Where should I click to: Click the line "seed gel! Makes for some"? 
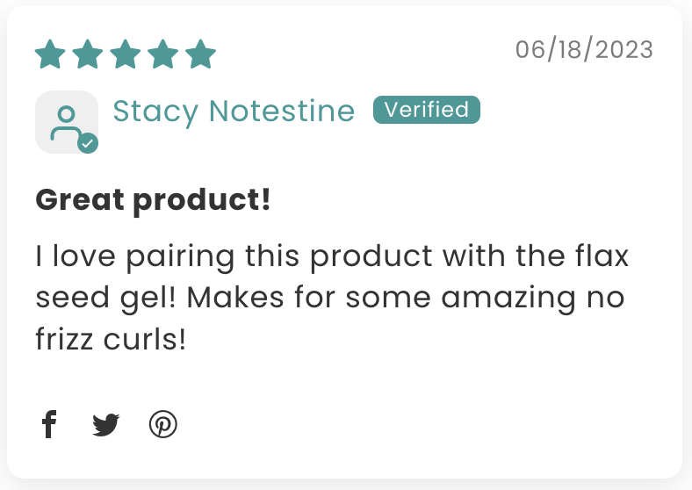(233, 298)
